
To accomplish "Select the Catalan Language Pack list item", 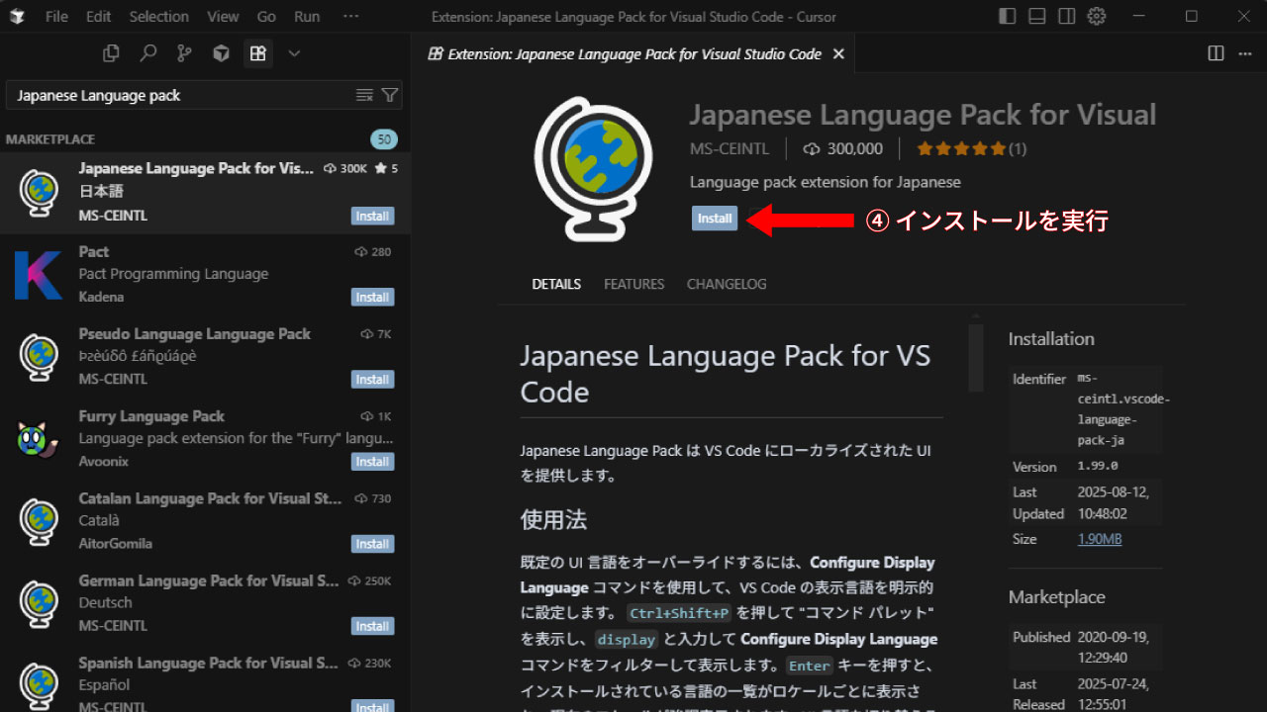I will [205, 520].
